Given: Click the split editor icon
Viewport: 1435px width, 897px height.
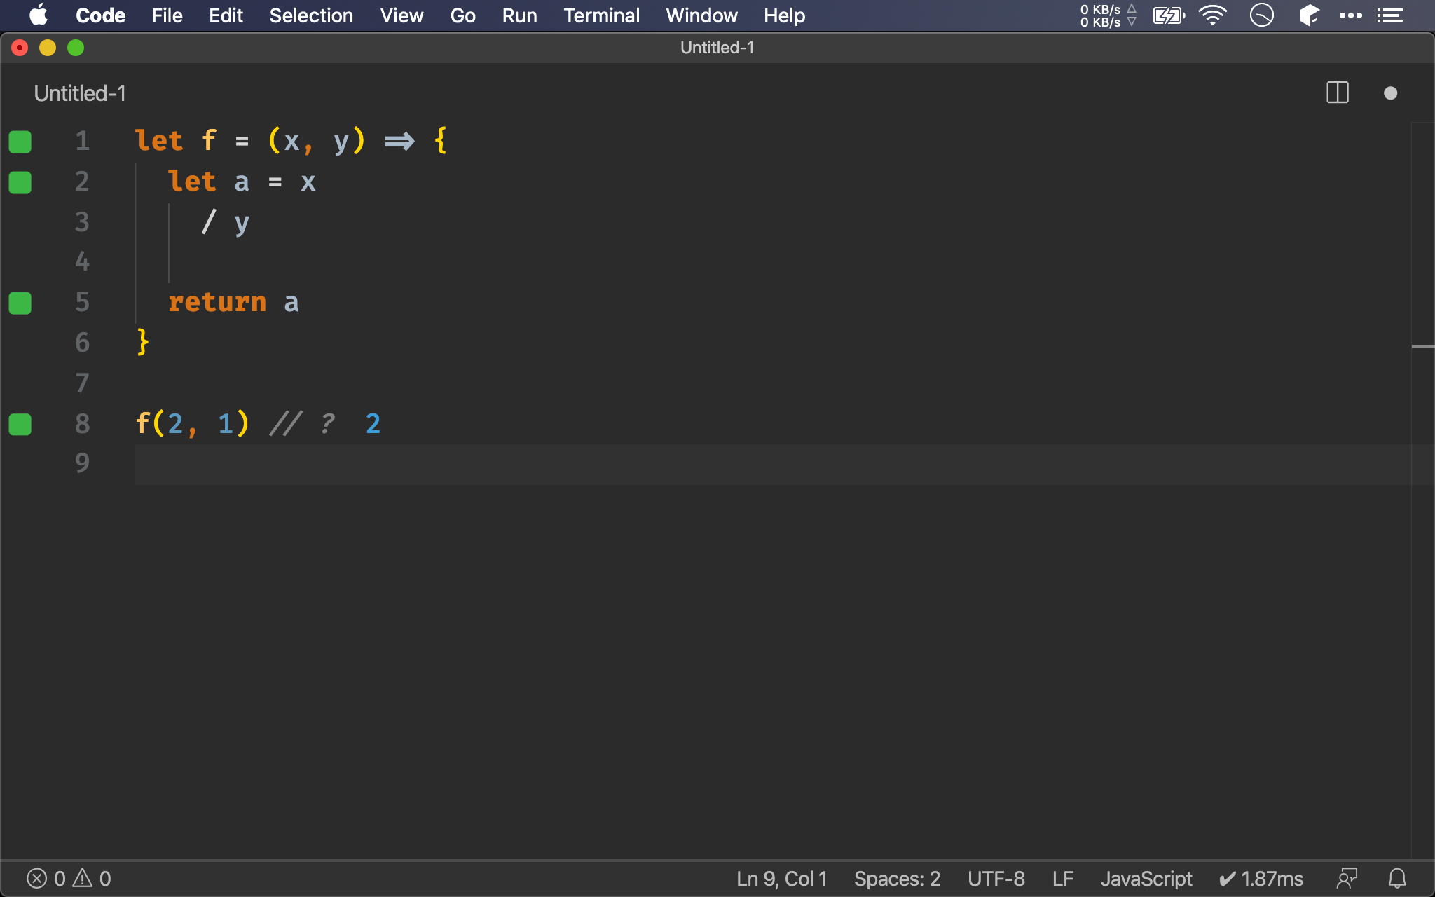Looking at the screenshot, I should (x=1337, y=93).
